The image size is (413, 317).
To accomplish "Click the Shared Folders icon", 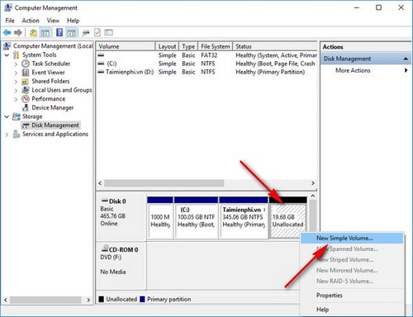I will [26, 82].
